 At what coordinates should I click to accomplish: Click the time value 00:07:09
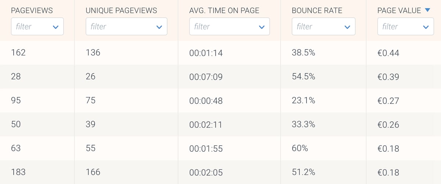click(206, 77)
